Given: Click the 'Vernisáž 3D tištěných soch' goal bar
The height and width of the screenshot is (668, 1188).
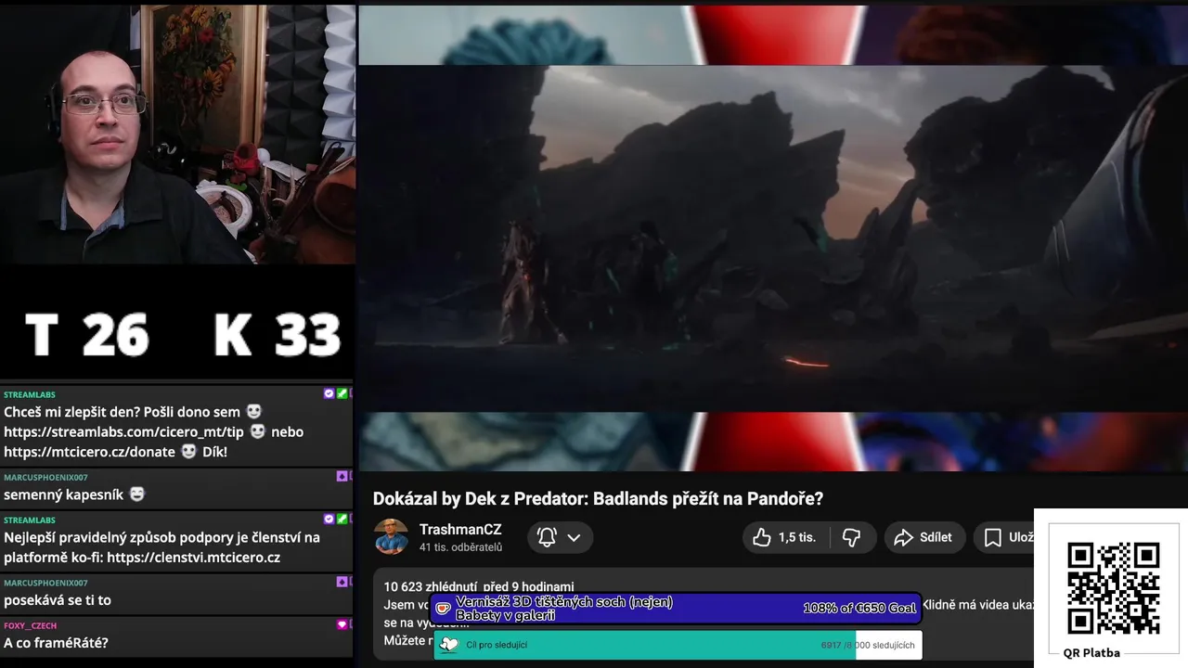Looking at the screenshot, I should [677, 609].
